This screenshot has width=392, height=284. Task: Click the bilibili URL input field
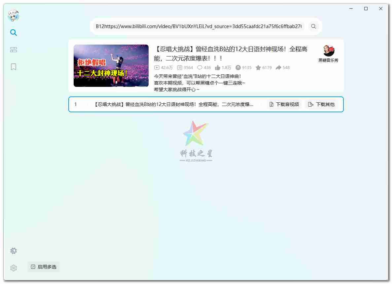[198, 26]
